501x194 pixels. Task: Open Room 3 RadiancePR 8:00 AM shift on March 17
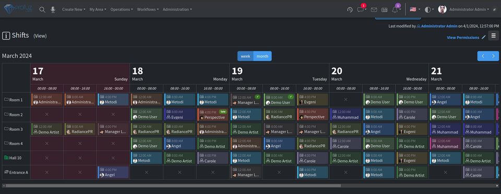[80, 129]
